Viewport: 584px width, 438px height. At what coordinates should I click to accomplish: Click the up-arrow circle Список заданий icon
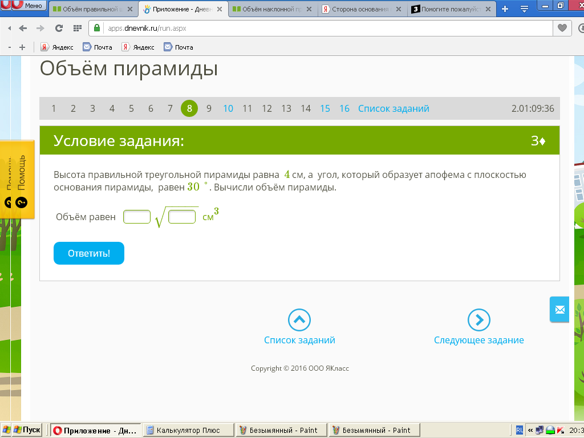tap(299, 320)
